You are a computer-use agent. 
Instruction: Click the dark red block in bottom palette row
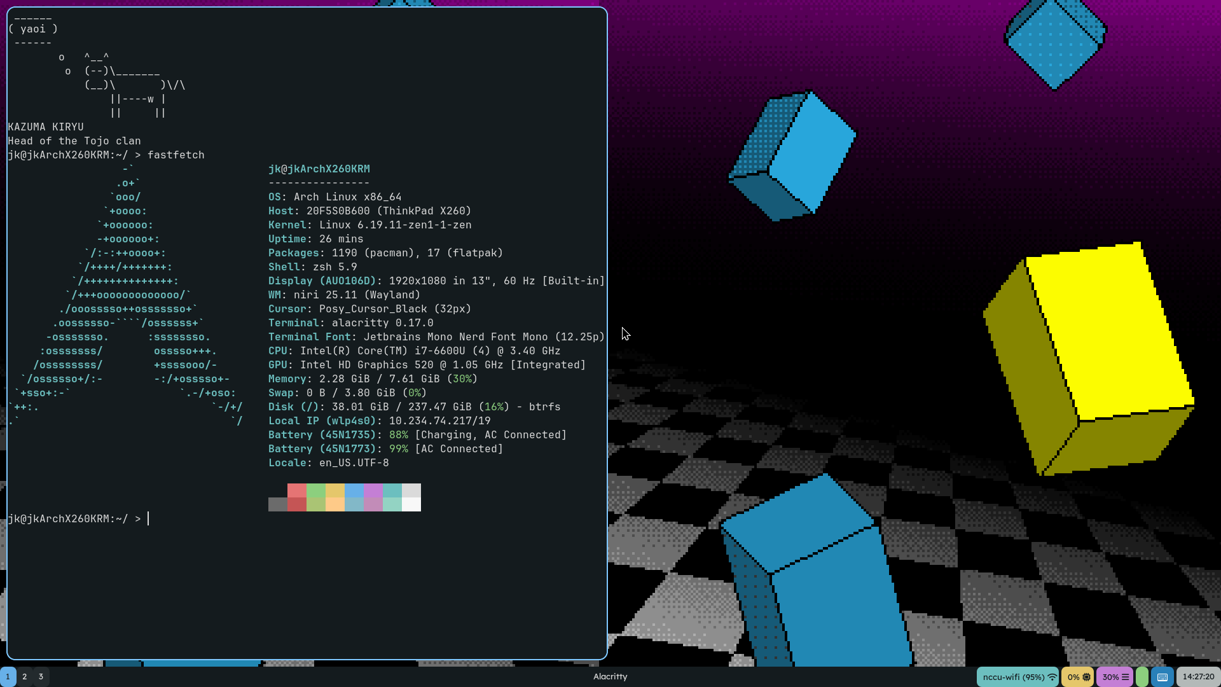coord(297,504)
